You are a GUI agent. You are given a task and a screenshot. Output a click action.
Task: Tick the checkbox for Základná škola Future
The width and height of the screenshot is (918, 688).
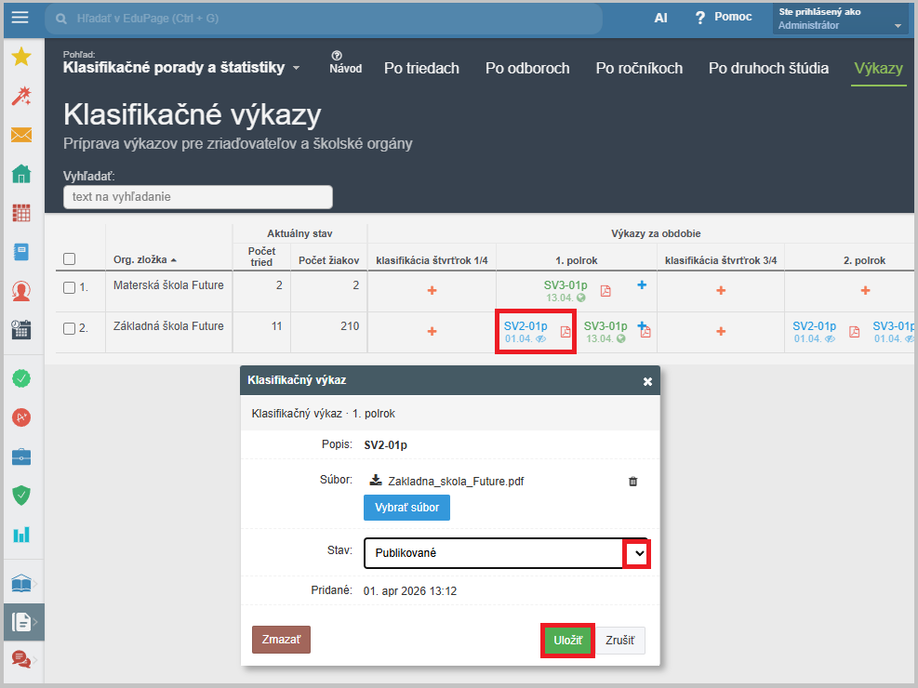pyautogui.click(x=69, y=328)
